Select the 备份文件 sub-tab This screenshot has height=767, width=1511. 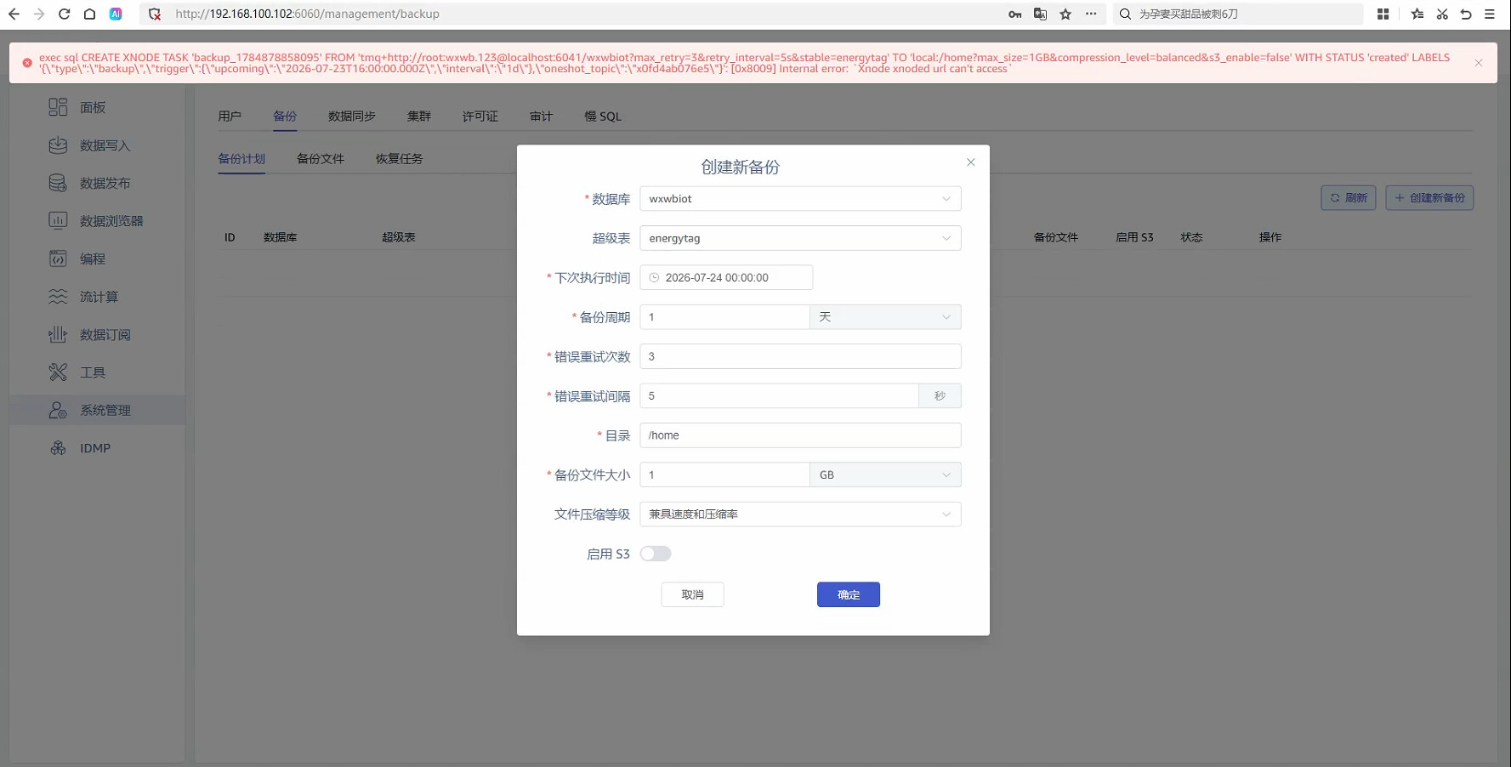pos(321,159)
